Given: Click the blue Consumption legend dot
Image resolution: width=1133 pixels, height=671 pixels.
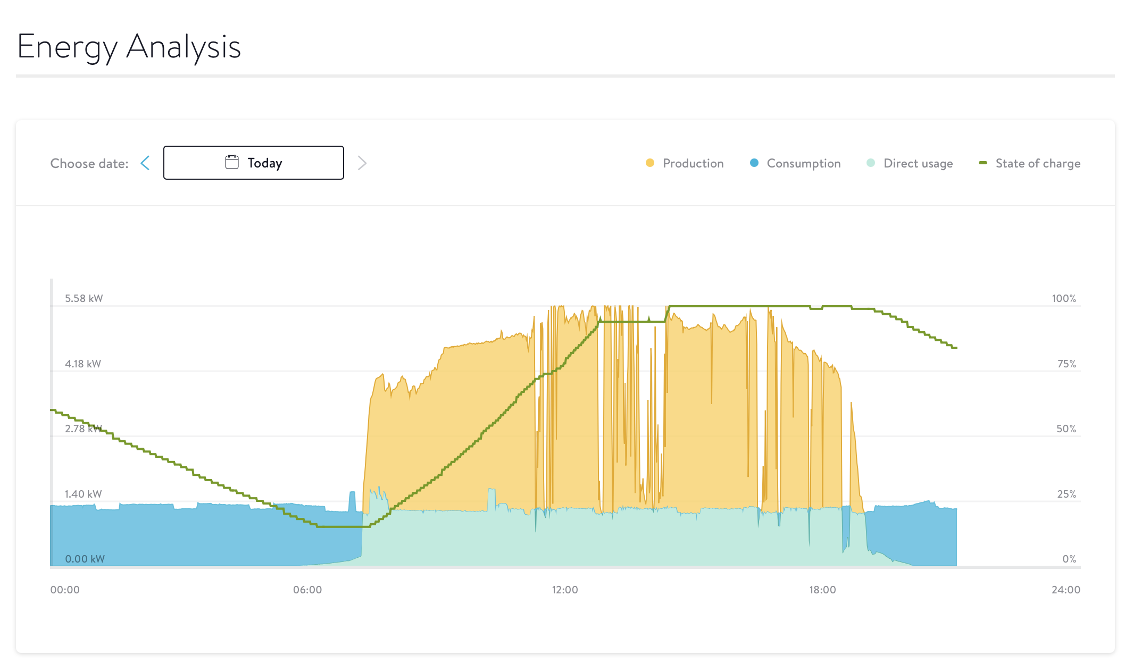Looking at the screenshot, I should [x=754, y=163].
